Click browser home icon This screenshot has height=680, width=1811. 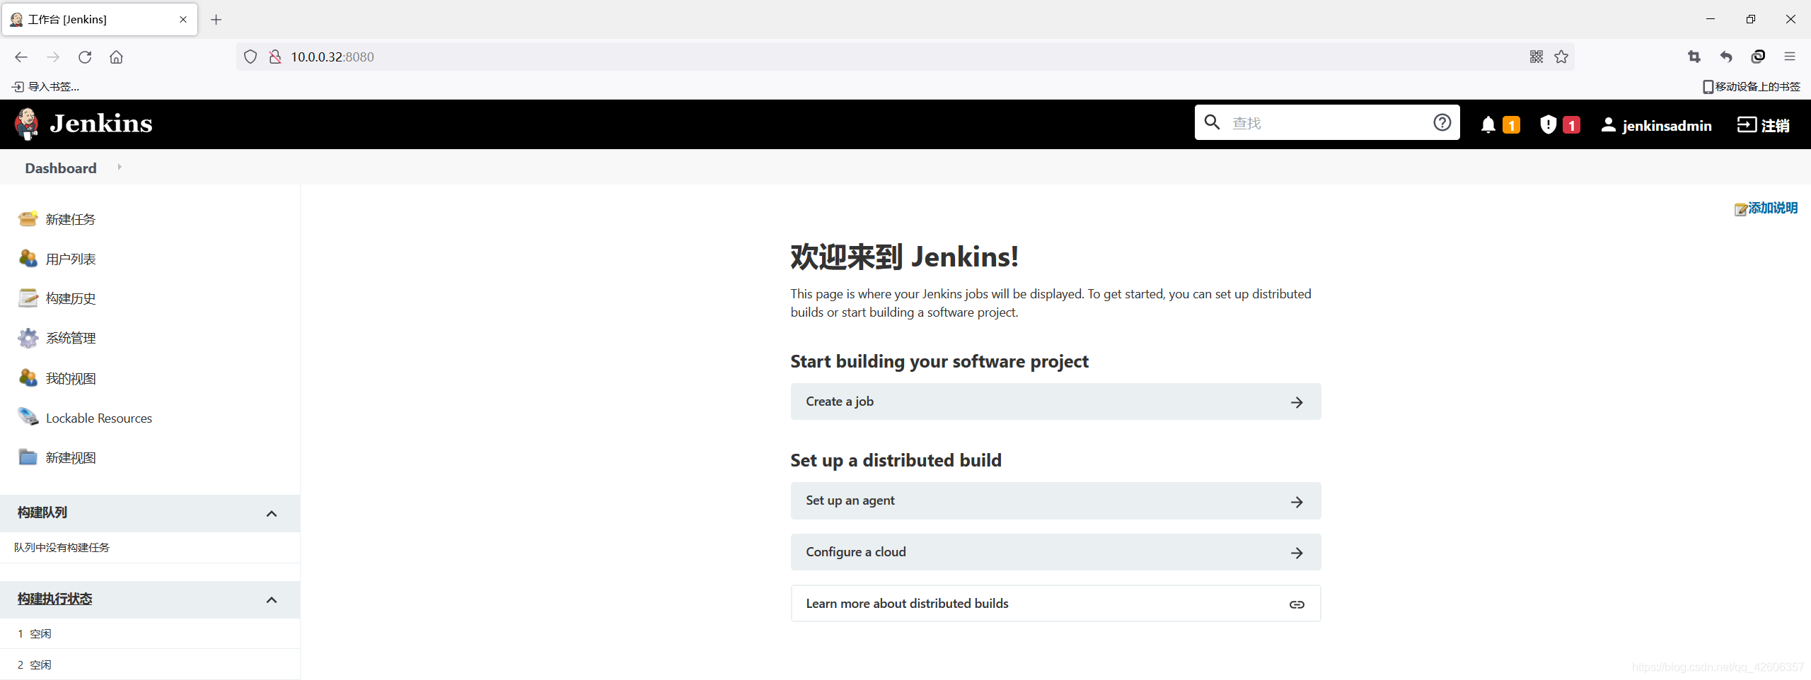pyautogui.click(x=116, y=57)
